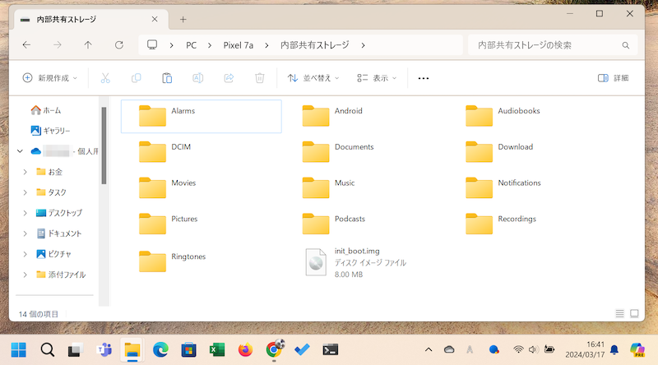Viewport: 658px width, 365px height.
Task: Click the Delete trash can icon
Action: pos(260,78)
